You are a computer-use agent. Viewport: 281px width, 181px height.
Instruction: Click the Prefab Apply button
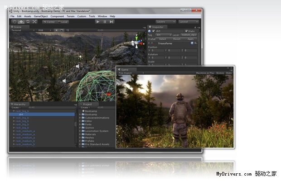[x=190, y=39]
